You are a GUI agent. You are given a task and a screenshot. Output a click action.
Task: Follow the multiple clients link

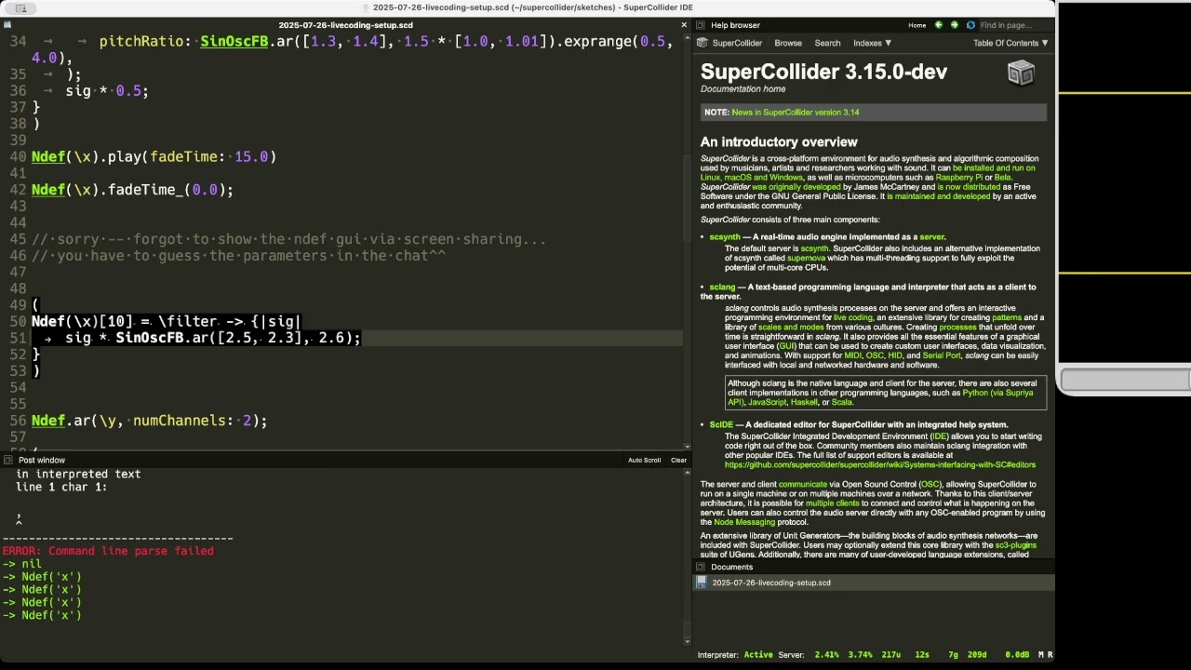pos(831,502)
